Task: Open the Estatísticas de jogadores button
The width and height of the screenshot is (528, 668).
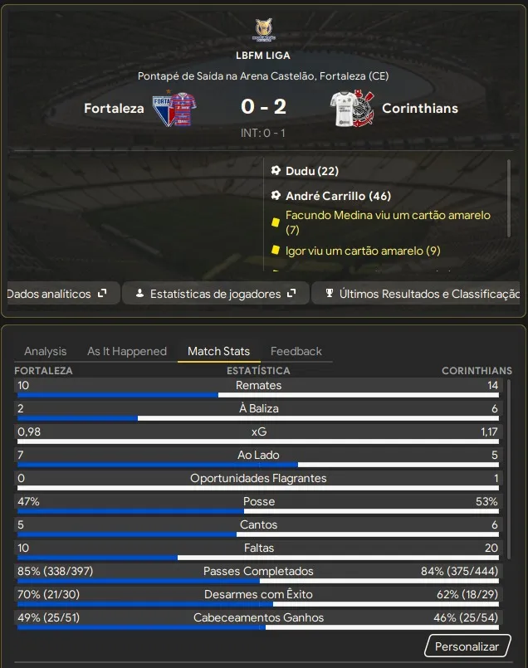Action: point(216,293)
